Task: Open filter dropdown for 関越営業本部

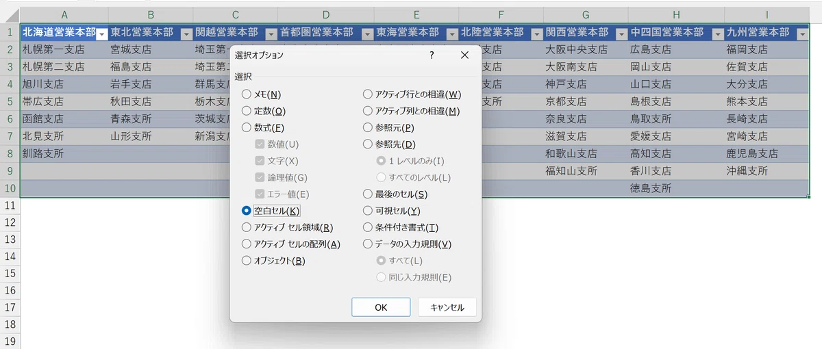Action: (x=271, y=33)
